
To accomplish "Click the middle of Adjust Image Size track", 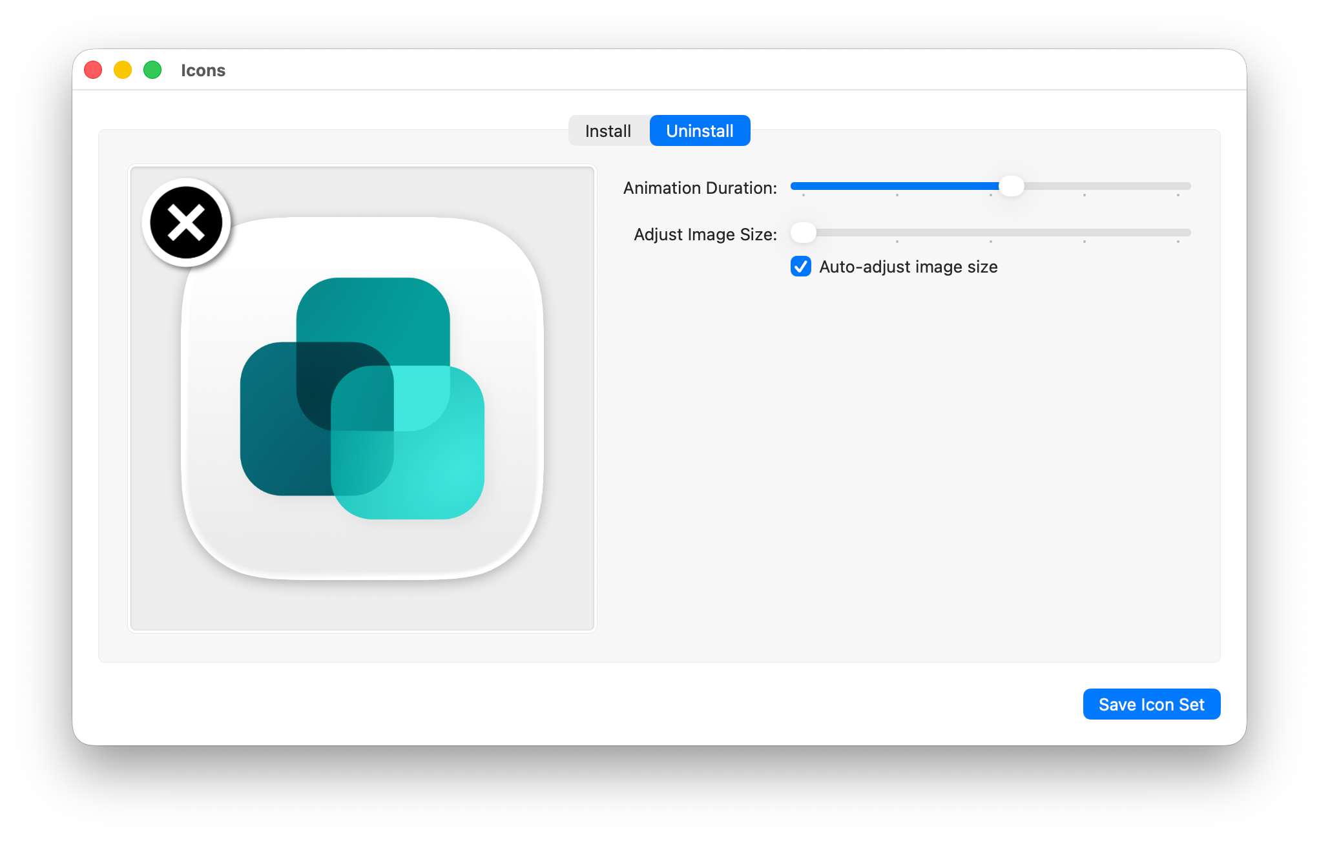I will coord(991,233).
